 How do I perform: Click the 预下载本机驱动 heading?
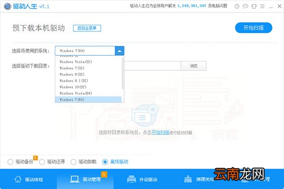pyautogui.click(x=38, y=28)
